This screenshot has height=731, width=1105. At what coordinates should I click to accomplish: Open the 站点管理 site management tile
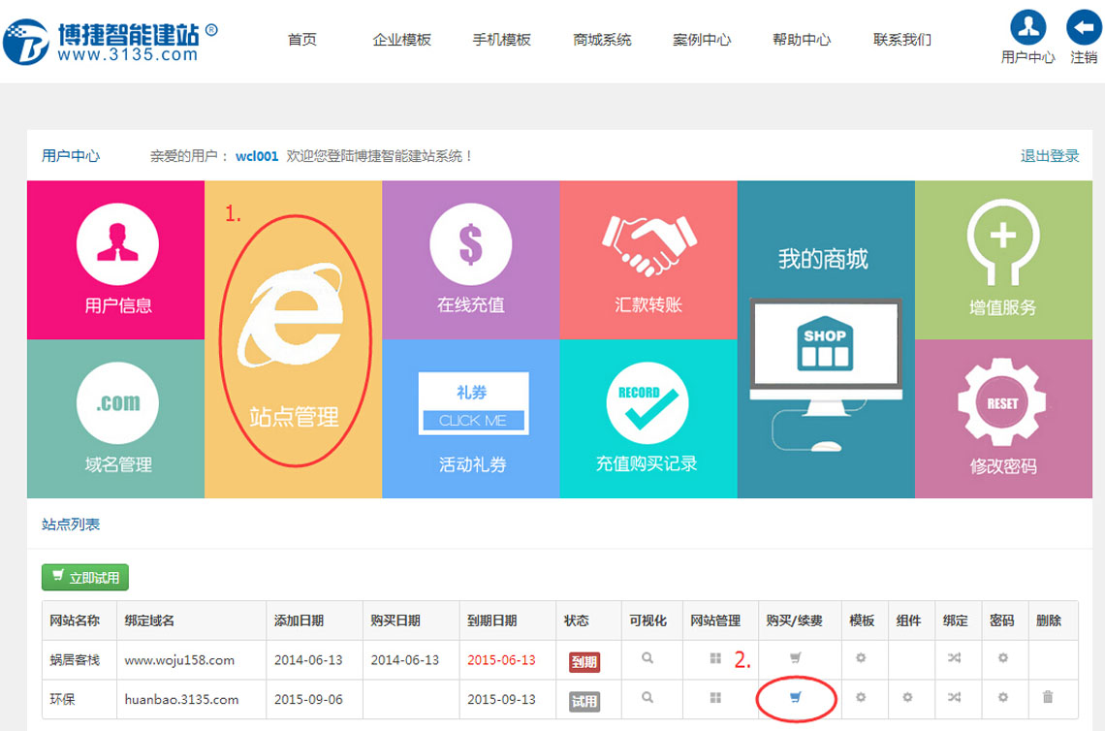[x=293, y=339]
